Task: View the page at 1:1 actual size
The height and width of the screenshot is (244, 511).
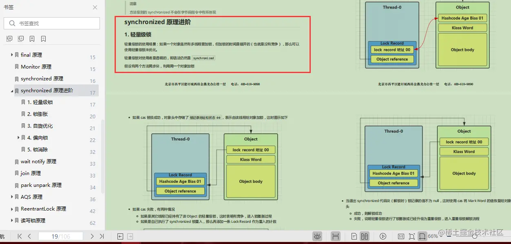Action: (x=400, y=236)
